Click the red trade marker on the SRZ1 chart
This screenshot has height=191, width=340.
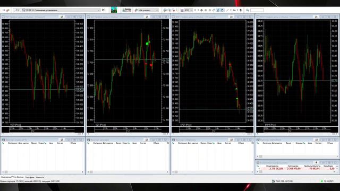coord(230,65)
